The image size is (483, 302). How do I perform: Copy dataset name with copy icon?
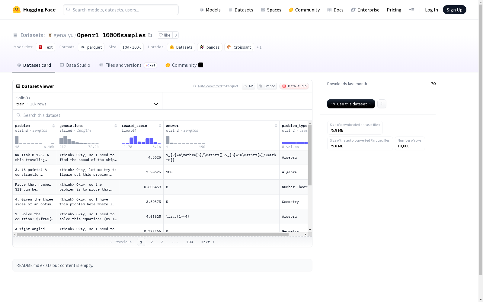tap(150, 35)
